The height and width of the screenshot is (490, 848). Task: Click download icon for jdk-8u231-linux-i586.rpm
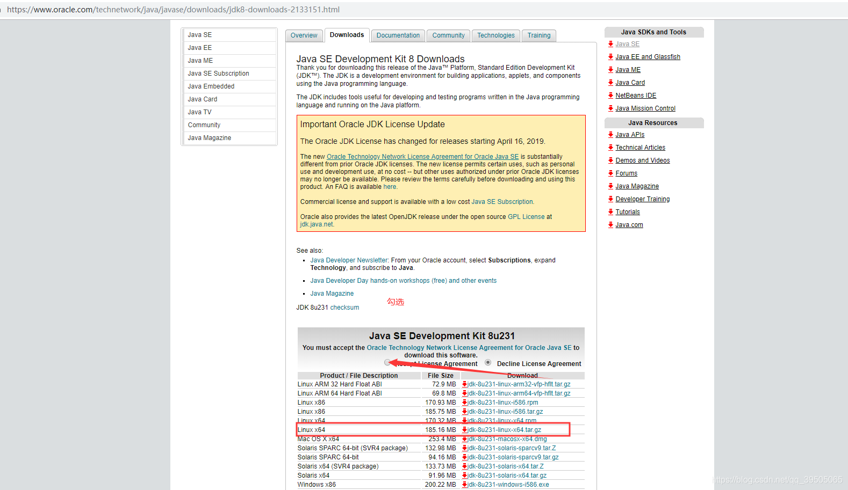coord(465,403)
